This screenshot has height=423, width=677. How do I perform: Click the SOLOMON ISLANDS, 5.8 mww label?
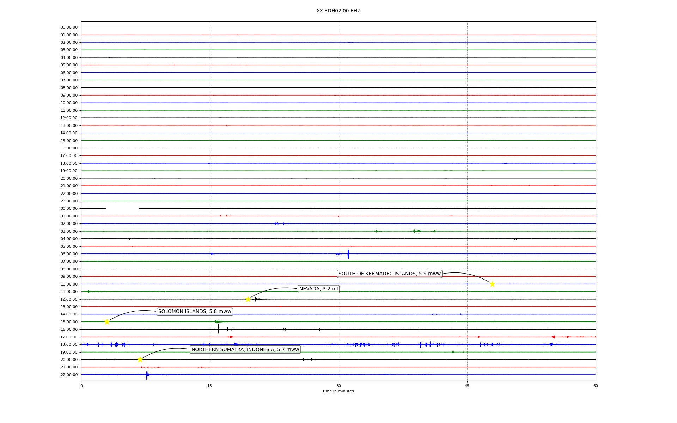[195, 312]
